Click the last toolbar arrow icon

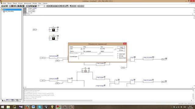point(83,6)
